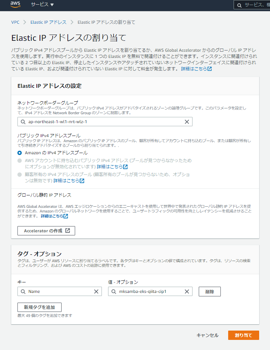Clear the tag value mksamba-eks-qiita-cip1

[187, 291]
